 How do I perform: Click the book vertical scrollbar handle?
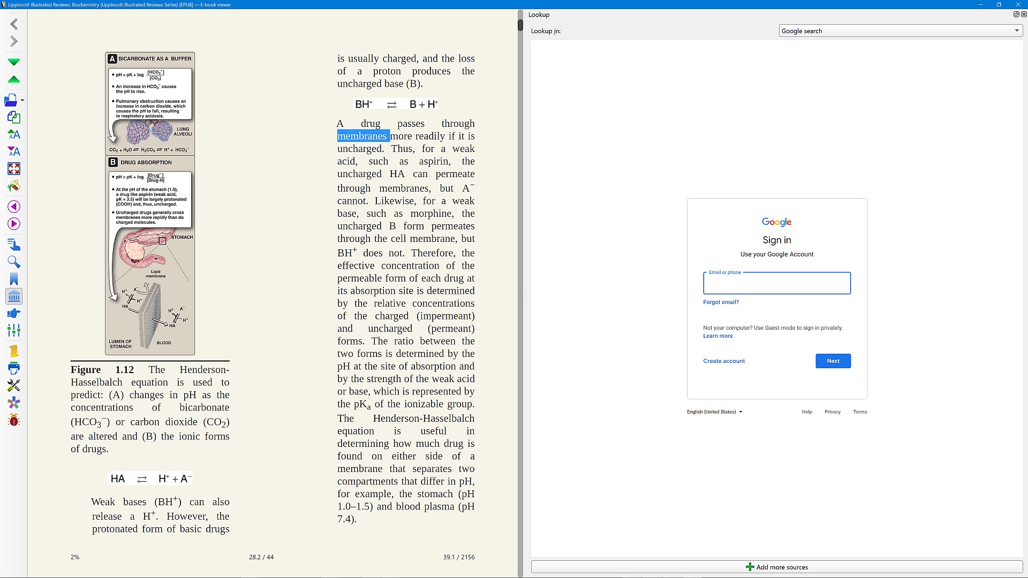coord(520,25)
